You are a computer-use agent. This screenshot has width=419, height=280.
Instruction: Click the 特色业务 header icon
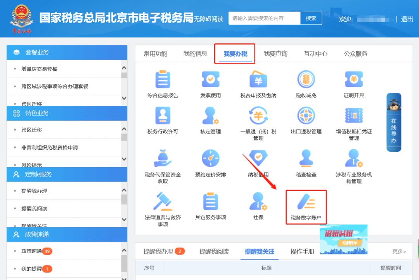point(17,113)
